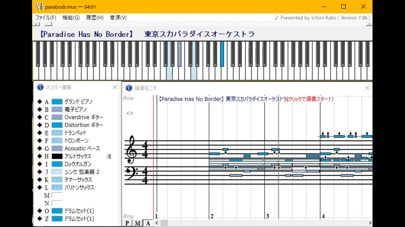Select the テナーサックス member label
Image resolution: width=405 pixels, height=227 pixels.
pos(78,179)
